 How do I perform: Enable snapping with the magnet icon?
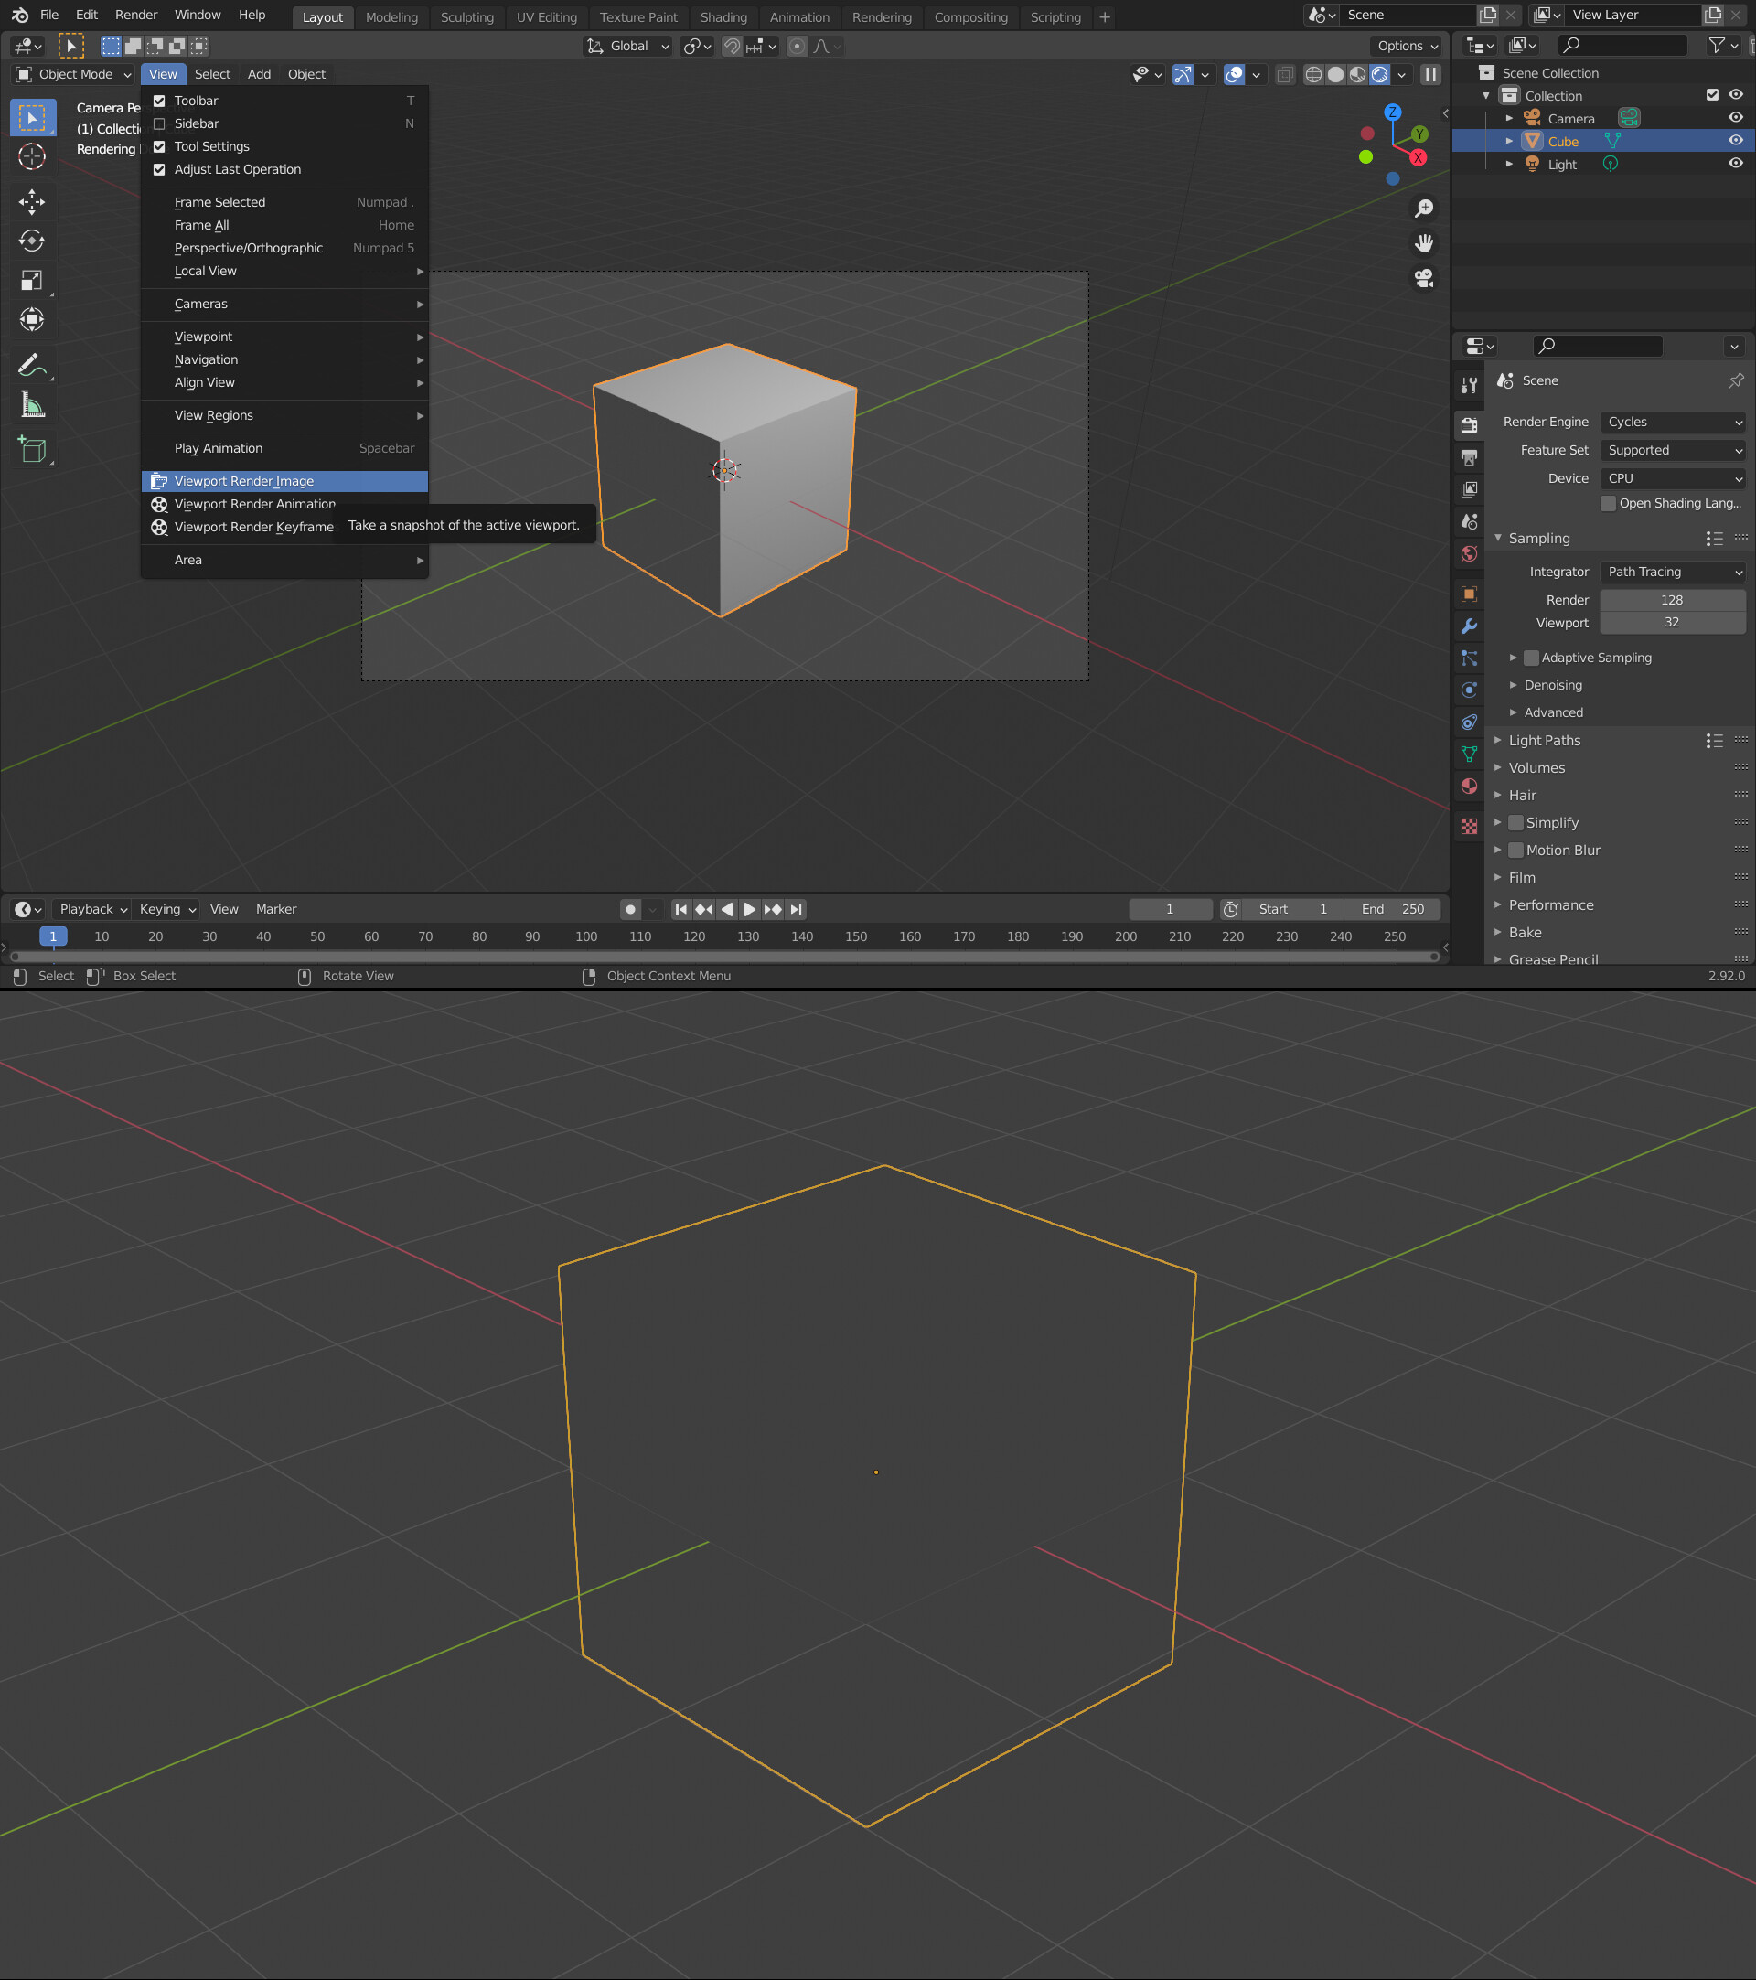click(733, 46)
